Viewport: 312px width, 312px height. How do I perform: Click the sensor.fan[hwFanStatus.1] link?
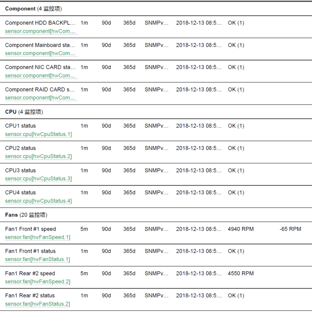[x=38, y=259]
